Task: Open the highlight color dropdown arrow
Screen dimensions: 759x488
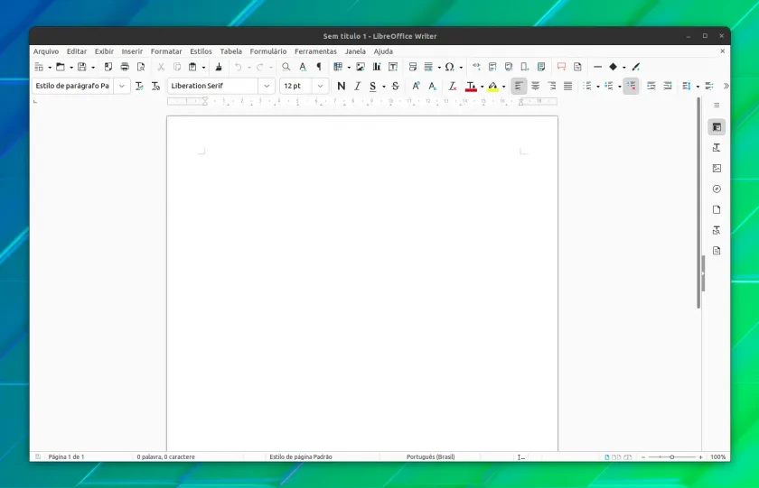Action: click(504, 87)
